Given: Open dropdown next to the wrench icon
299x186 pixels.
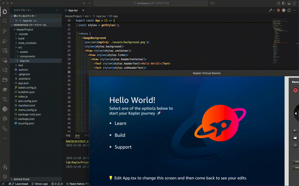Looking at the screenshot, I should (274, 10).
